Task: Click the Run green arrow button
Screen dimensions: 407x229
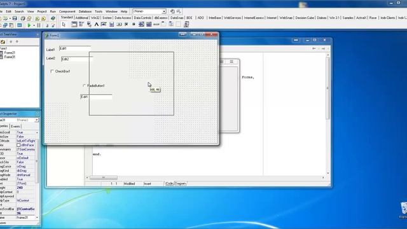Action: point(29,25)
